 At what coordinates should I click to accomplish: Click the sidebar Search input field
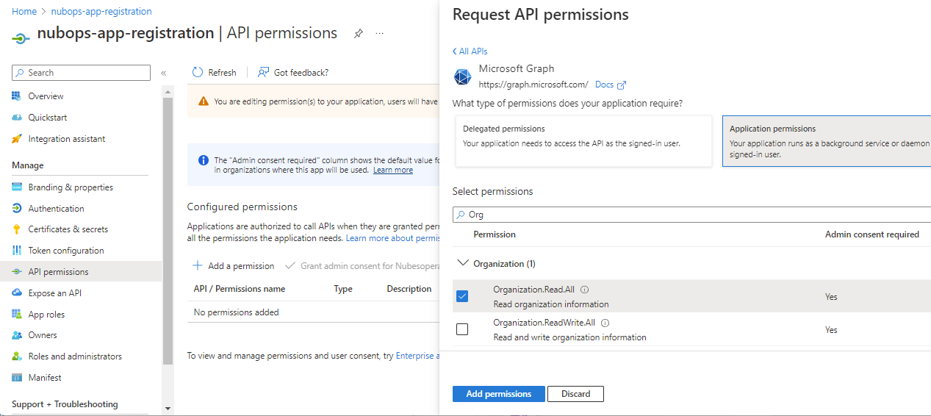tap(81, 73)
